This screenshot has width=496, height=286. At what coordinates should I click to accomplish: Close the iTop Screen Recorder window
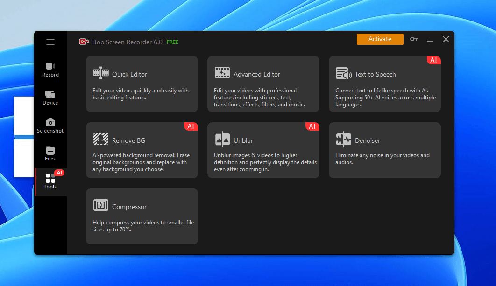click(446, 39)
